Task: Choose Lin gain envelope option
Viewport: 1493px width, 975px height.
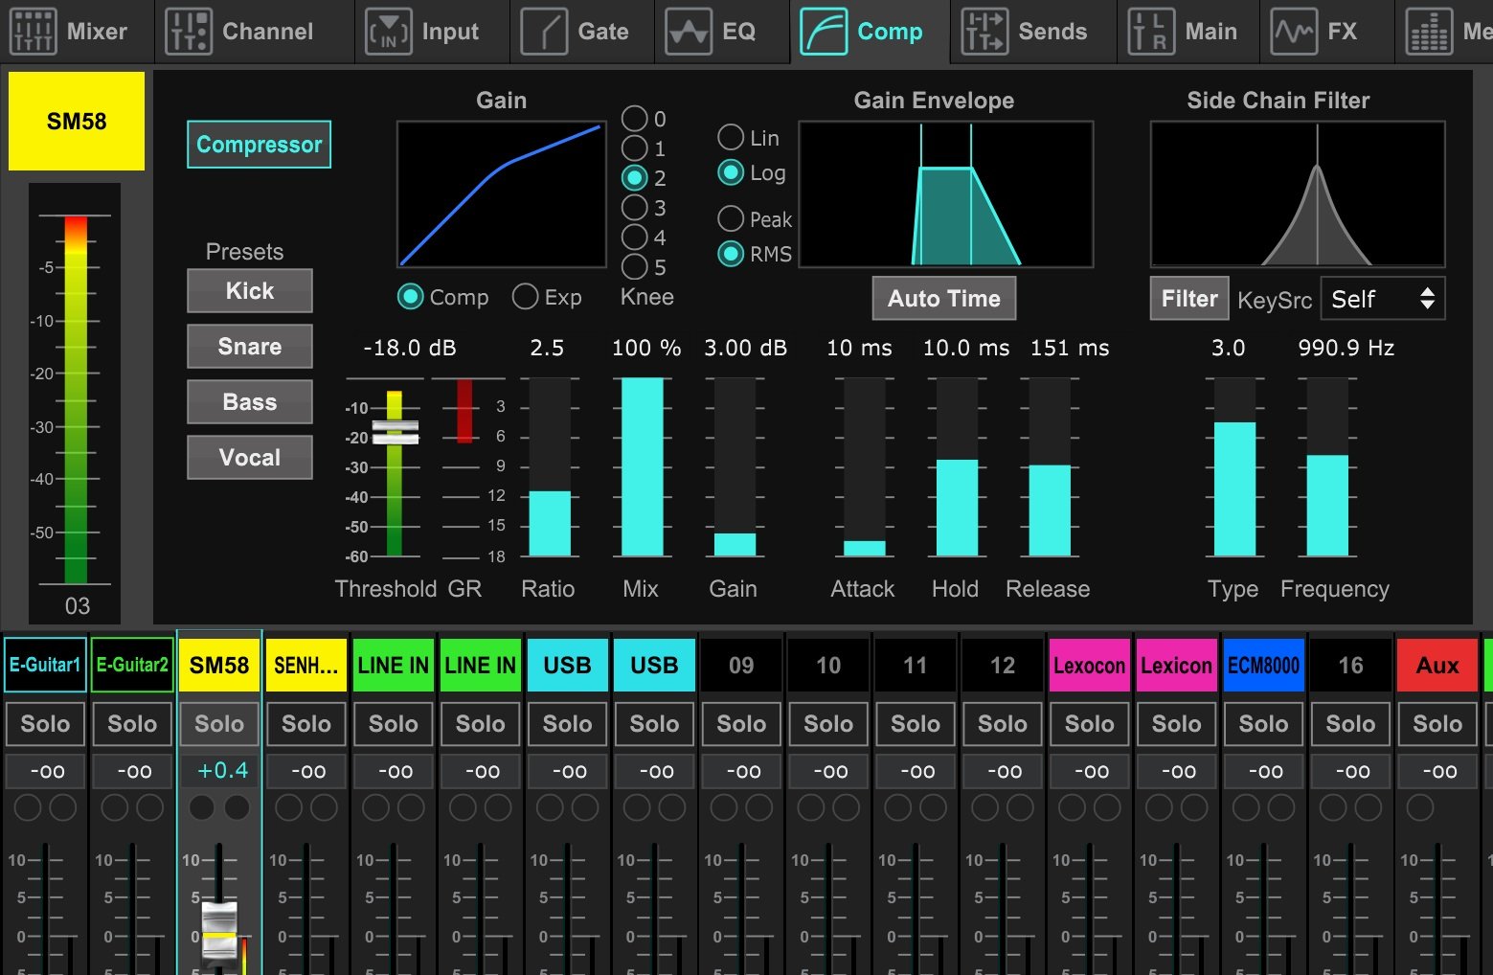Action: coord(731,138)
